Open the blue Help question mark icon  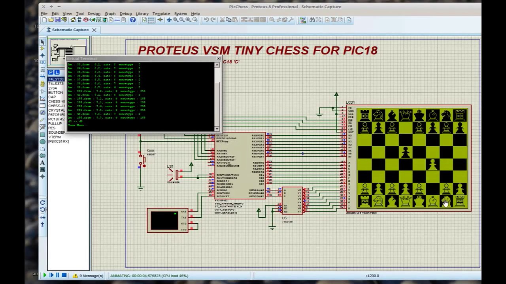tap(133, 20)
